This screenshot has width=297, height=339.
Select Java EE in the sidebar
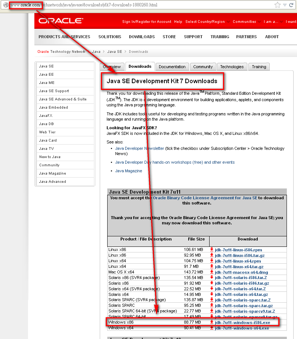click(65, 75)
